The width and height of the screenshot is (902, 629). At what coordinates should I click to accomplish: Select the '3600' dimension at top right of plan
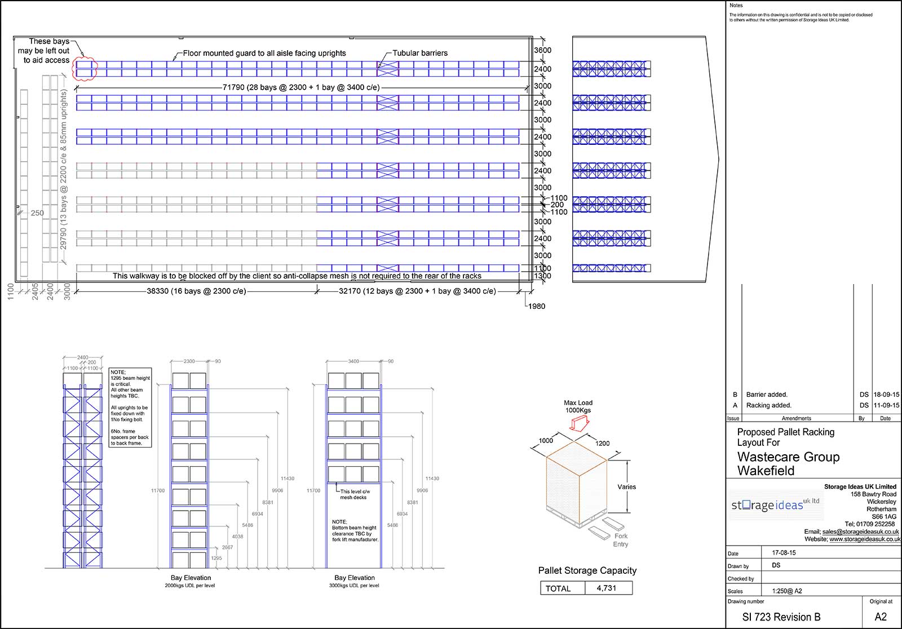coord(542,50)
